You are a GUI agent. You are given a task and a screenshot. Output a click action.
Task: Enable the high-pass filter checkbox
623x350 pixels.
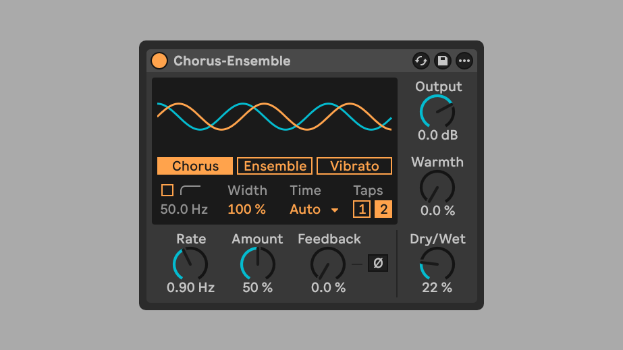tap(167, 190)
